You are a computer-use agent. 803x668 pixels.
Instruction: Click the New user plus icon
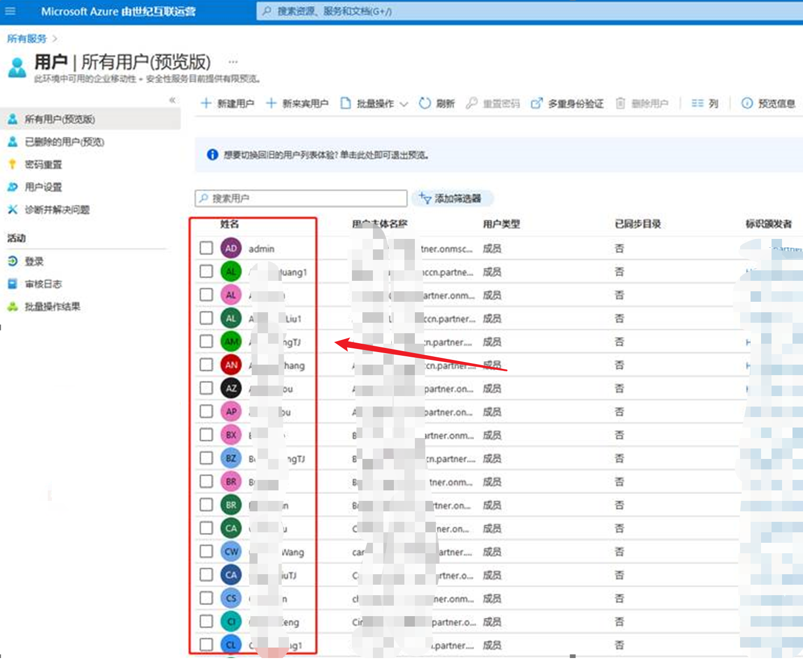(206, 103)
